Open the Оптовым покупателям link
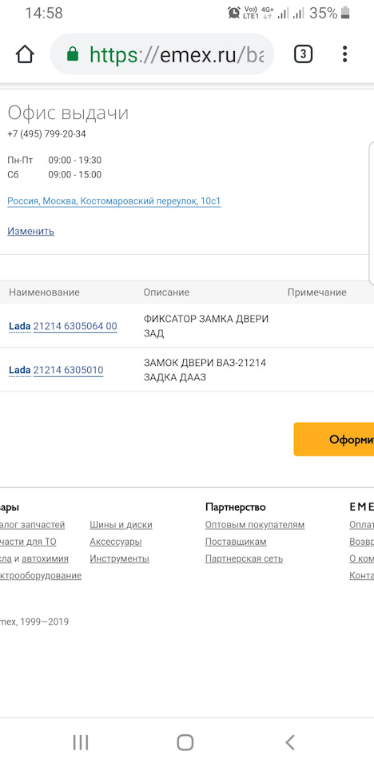The image size is (374, 767). (255, 525)
